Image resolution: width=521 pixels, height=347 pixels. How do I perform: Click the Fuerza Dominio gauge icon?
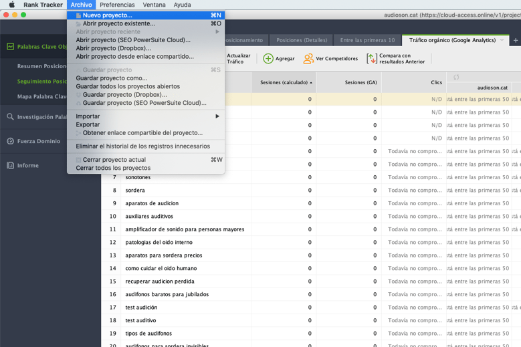(10, 141)
